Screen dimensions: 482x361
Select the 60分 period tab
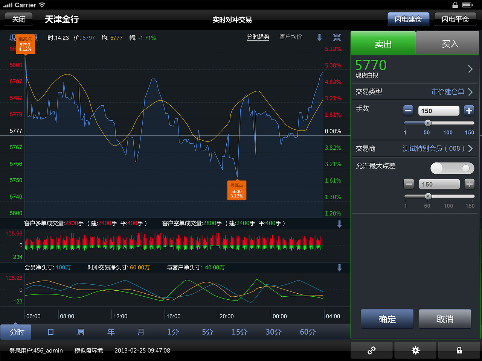(x=308, y=332)
